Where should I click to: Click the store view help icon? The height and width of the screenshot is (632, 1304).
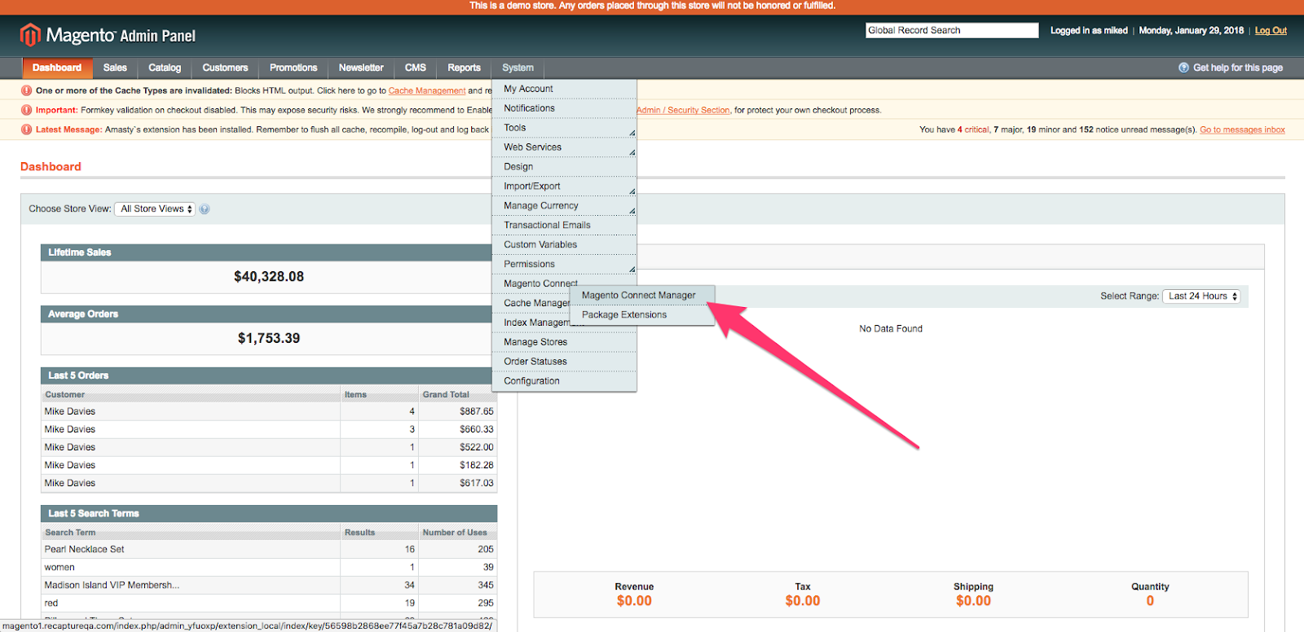[x=205, y=209]
